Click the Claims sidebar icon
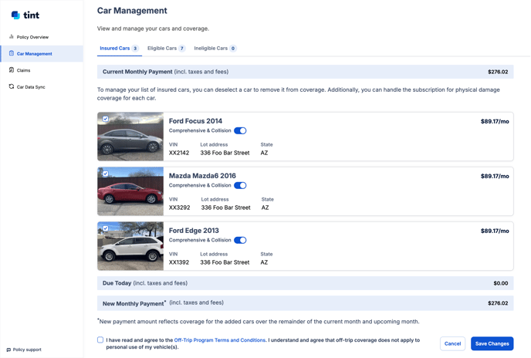 [x=12, y=69]
